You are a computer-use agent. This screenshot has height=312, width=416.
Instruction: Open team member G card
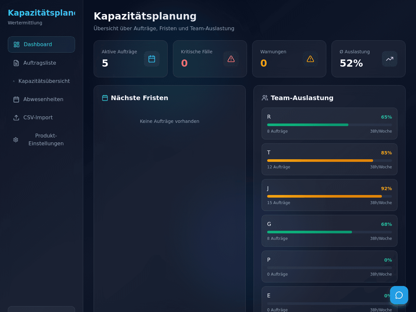pos(330,231)
